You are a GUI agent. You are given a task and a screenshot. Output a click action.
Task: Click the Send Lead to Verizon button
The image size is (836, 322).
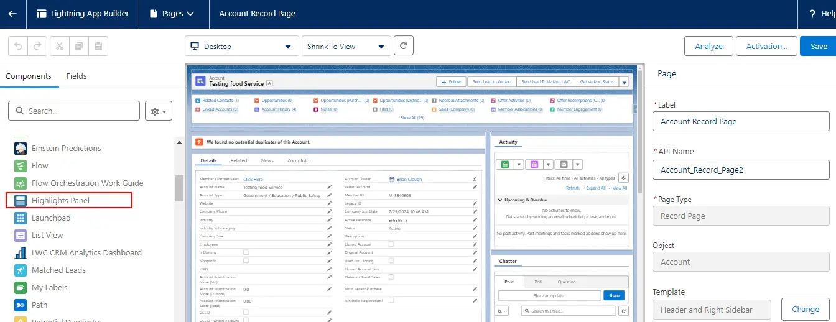[491, 81]
